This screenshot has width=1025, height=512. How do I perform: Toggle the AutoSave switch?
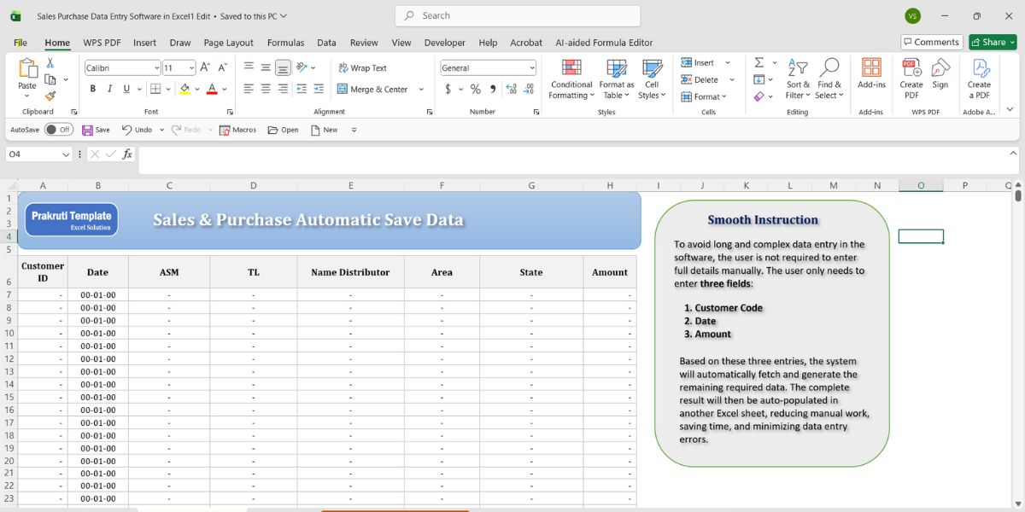(x=58, y=130)
